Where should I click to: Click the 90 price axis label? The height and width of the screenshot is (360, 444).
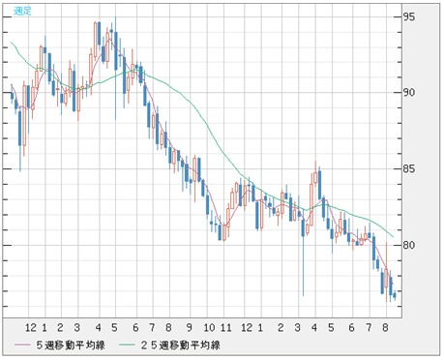409,93
